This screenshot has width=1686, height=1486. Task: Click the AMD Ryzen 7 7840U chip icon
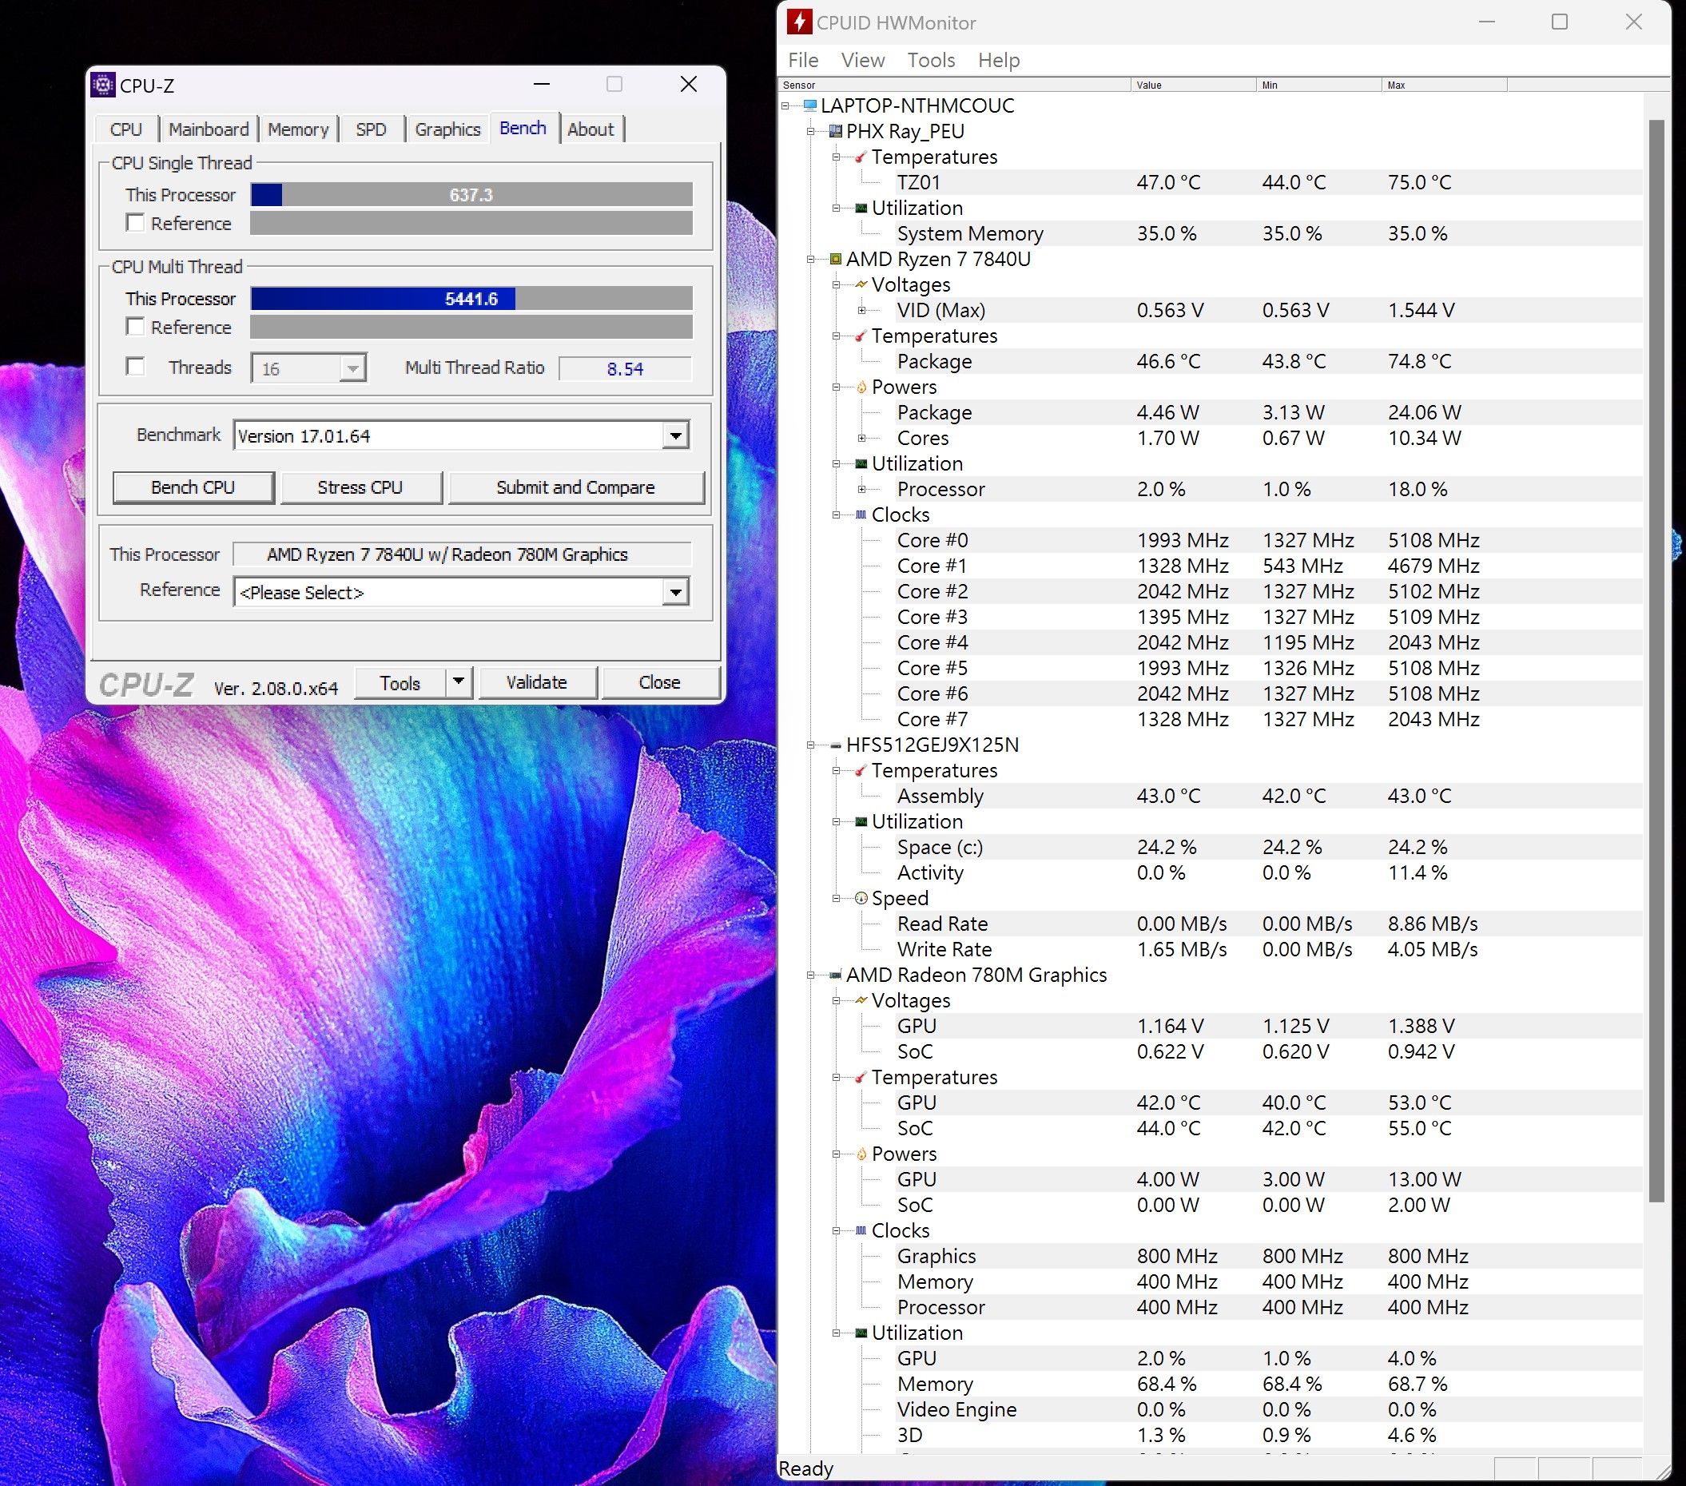click(x=836, y=259)
